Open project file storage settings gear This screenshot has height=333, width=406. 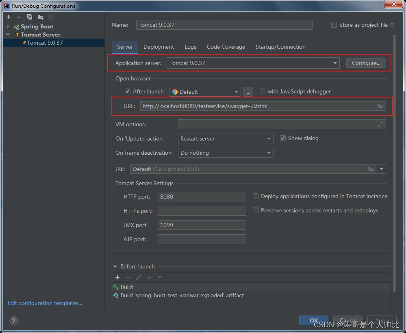click(x=392, y=25)
